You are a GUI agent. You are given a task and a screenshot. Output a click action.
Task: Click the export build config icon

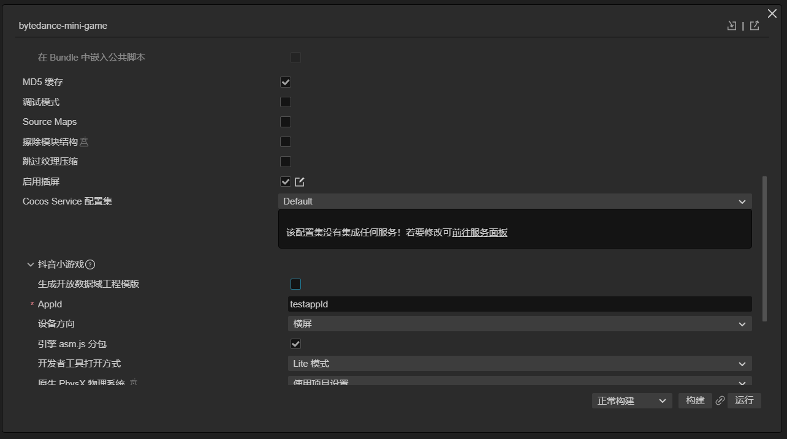tap(755, 26)
